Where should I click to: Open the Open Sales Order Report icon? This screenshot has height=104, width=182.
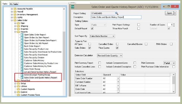(x=22, y=35)
